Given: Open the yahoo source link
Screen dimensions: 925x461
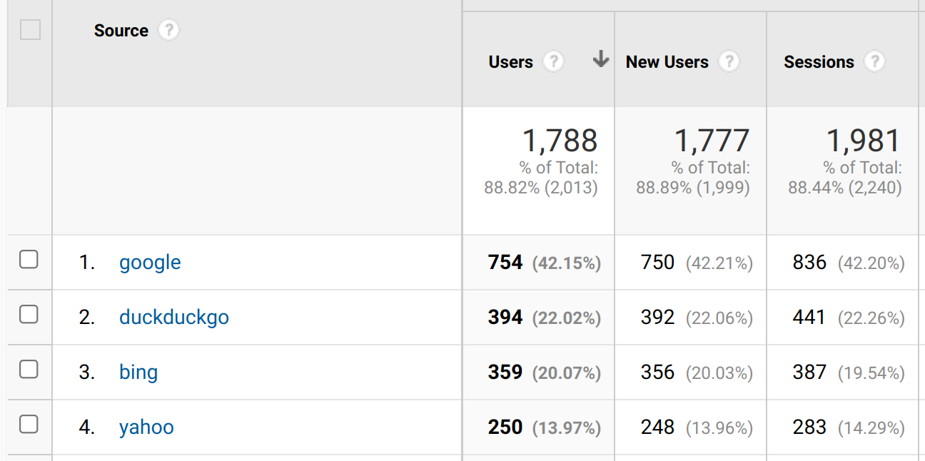Looking at the screenshot, I should [x=146, y=427].
